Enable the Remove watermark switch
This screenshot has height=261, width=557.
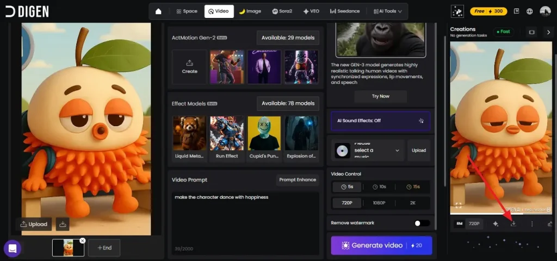click(422, 223)
